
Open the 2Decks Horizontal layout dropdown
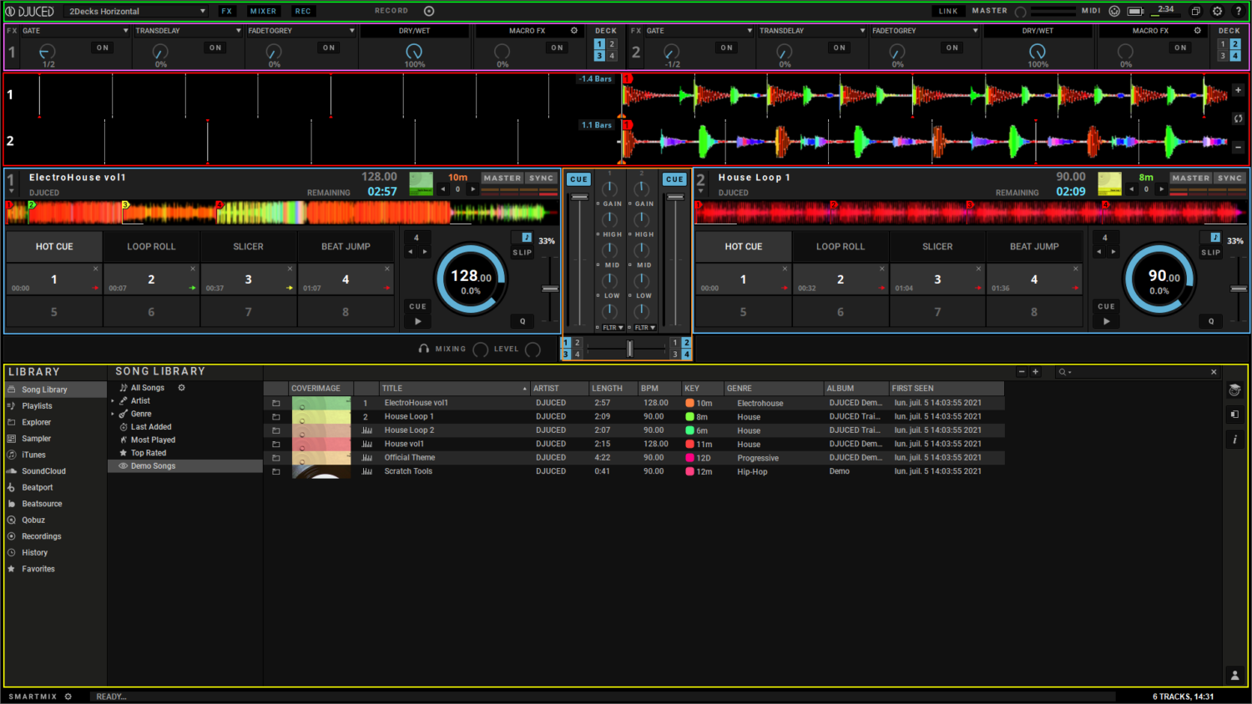(137, 11)
